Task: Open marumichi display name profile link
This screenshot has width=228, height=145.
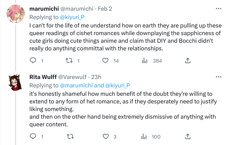Action: click(x=44, y=9)
